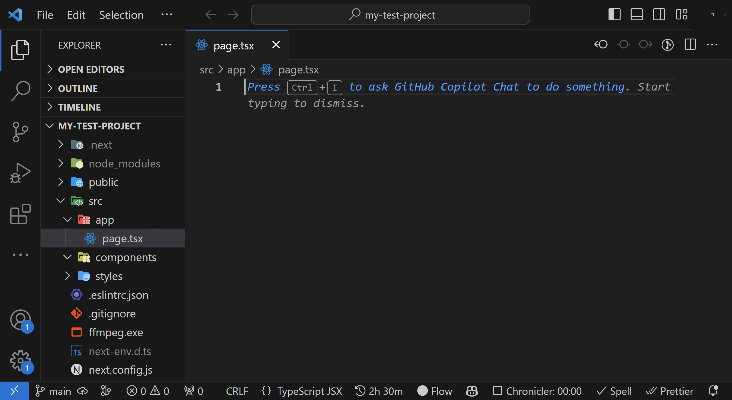Open the File menu

pos(45,15)
